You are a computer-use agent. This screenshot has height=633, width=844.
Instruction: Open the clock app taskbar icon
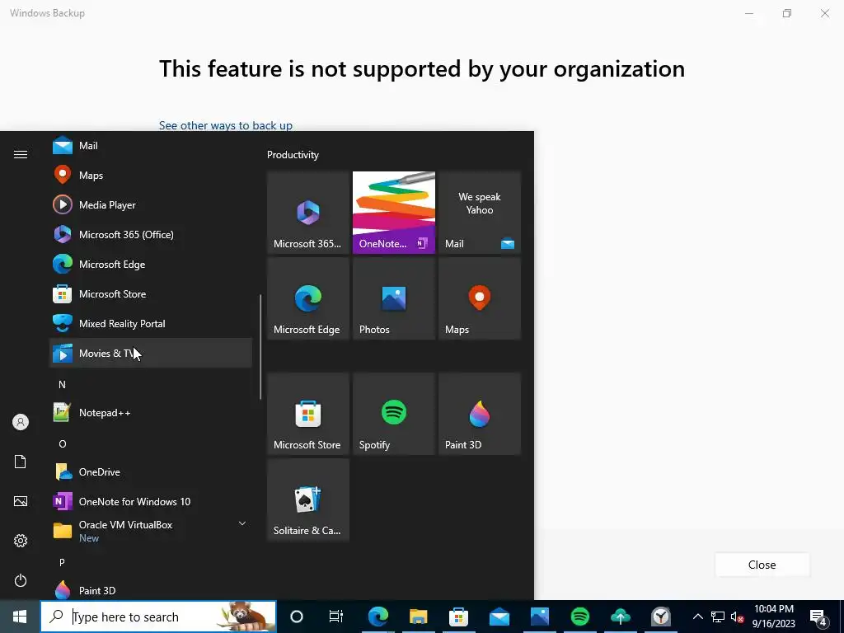pyautogui.click(x=660, y=617)
